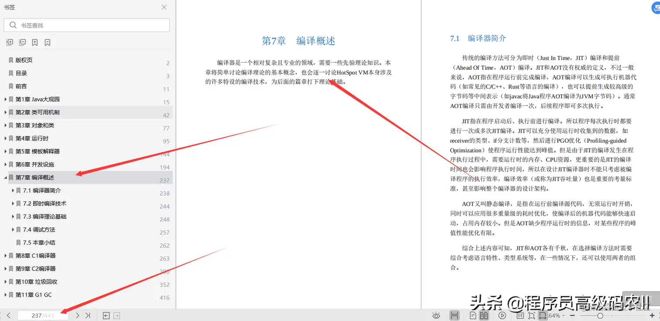The image size is (660, 321).
Task: Toggle the two-page book view
Action: pos(484,315)
